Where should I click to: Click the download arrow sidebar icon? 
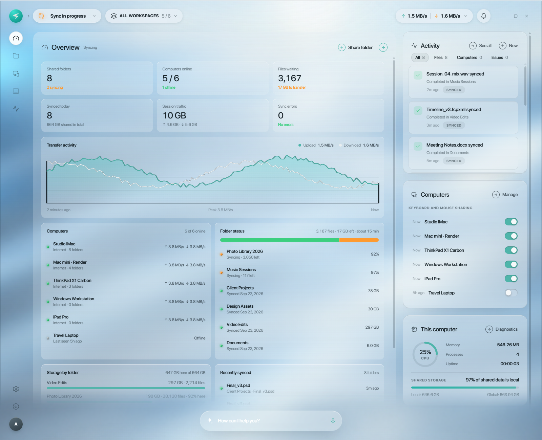(16, 406)
